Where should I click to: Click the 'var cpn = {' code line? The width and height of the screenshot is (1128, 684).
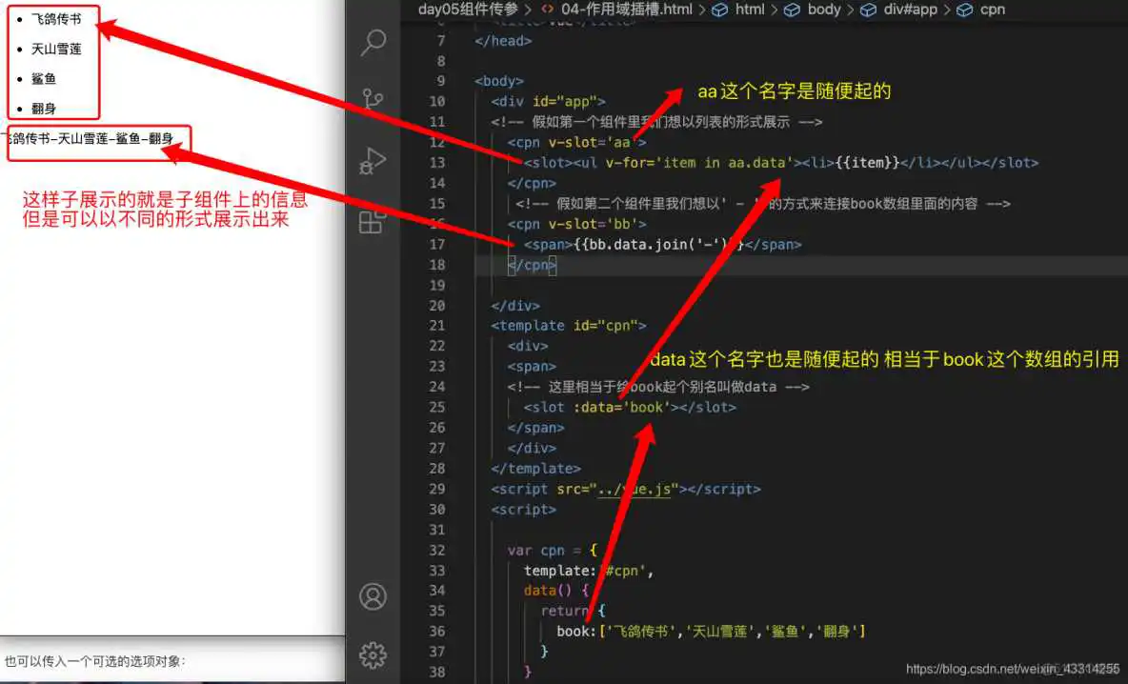pyautogui.click(x=552, y=551)
